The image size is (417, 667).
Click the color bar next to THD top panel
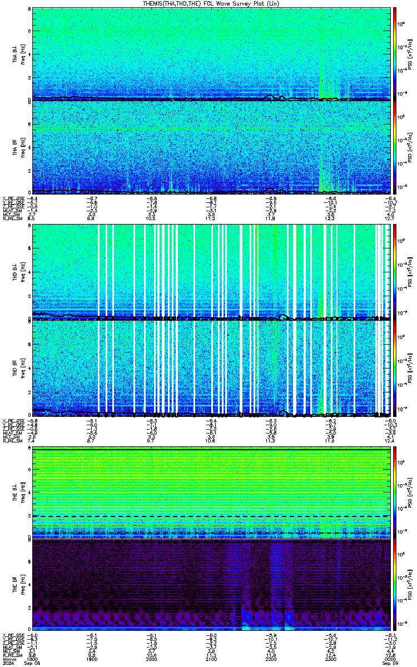(395, 271)
